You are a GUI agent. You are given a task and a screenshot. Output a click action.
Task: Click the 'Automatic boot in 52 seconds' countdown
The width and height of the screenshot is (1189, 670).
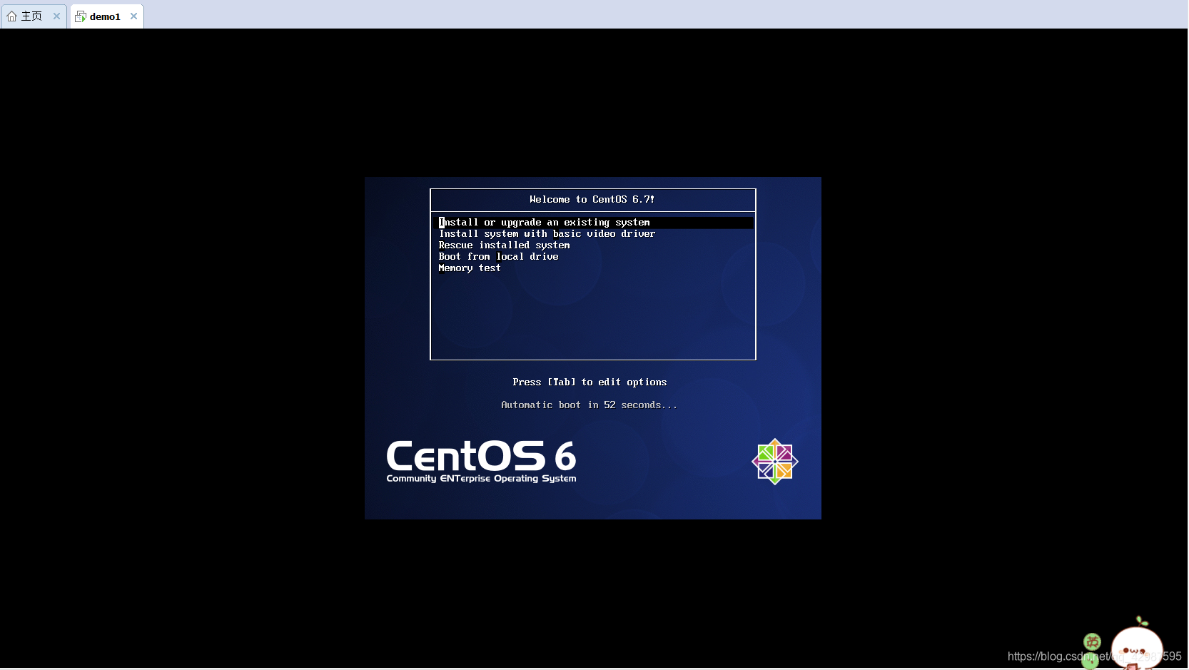589,405
